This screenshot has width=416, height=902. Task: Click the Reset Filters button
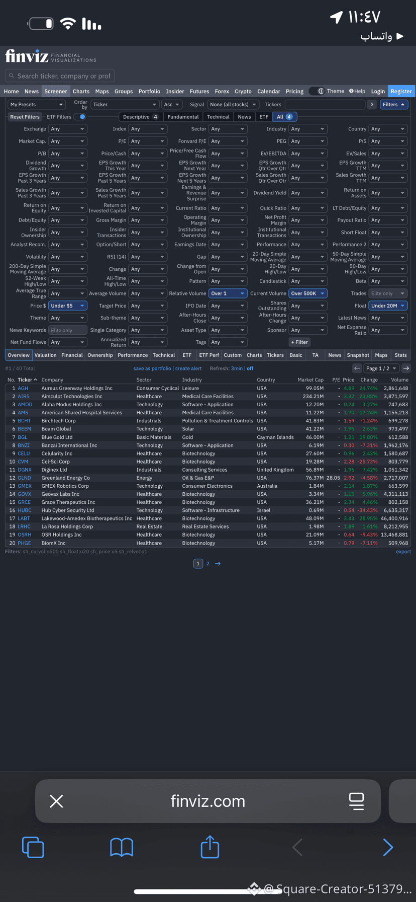coord(25,117)
